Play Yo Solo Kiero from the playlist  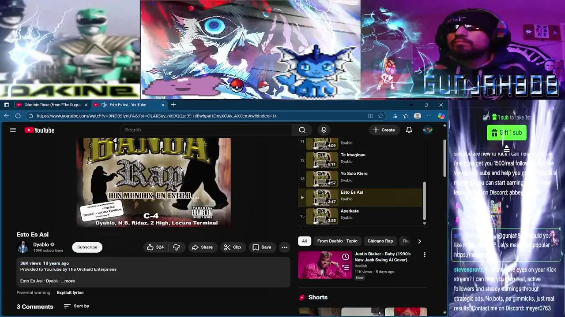pyautogui.click(x=361, y=179)
